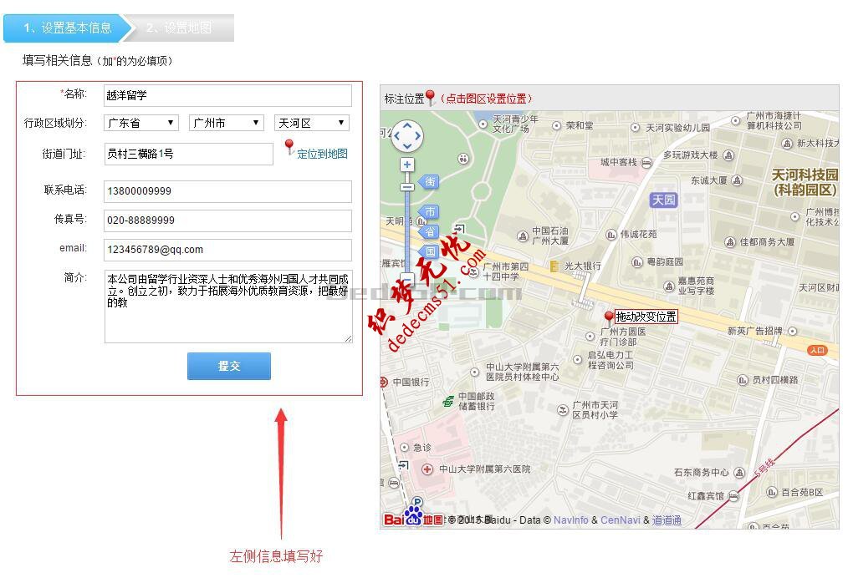This screenshot has height=583, width=848.
Task: Click inside the 联系电话 phone input field
Action: pyautogui.click(x=226, y=191)
